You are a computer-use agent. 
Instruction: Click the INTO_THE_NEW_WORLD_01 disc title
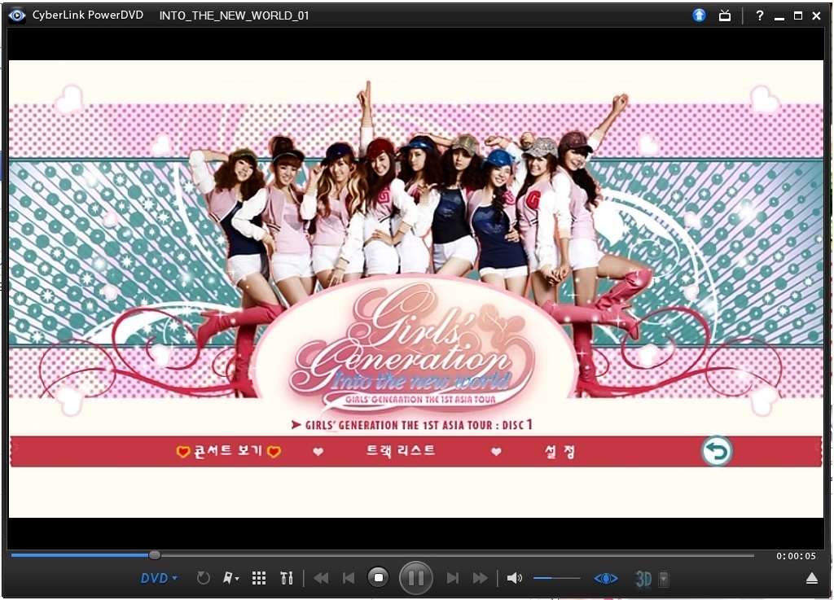click(x=234, y=15)
